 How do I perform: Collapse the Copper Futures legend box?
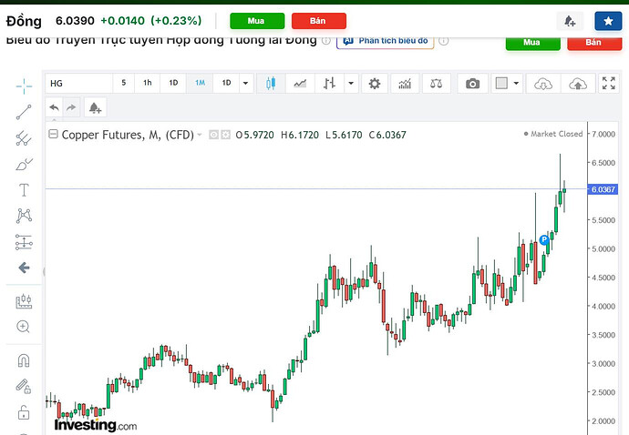tap(53, 134)
